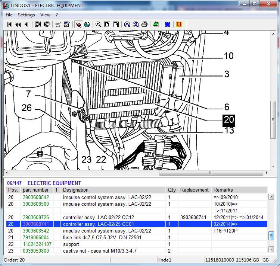Image resolution: width=280 pixels, height=266 pixels.
Task: Click the orange U icon
Action: pyautogui.click(x=179, y=25)
